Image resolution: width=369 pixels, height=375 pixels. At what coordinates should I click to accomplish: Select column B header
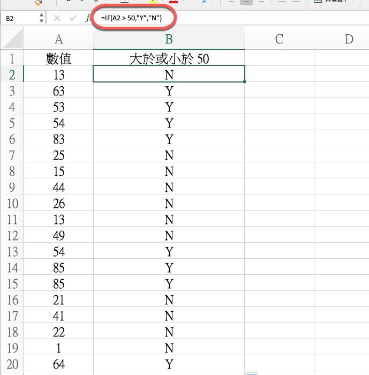(169, 39)
